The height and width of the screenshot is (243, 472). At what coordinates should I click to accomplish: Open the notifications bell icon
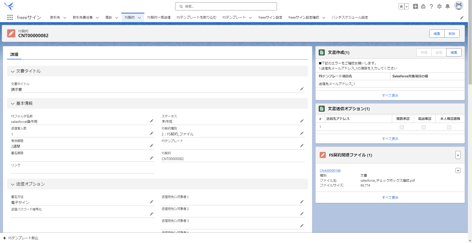[448, 6]
